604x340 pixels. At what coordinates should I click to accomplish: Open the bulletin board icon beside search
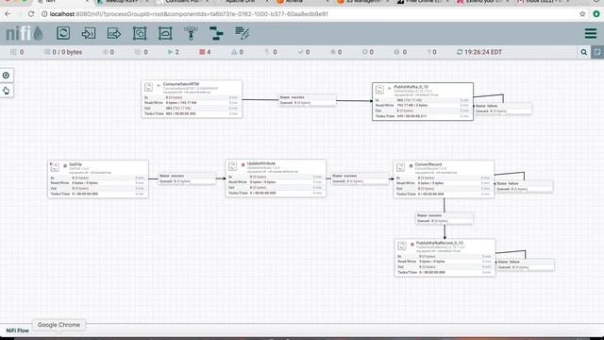point(597,52)
